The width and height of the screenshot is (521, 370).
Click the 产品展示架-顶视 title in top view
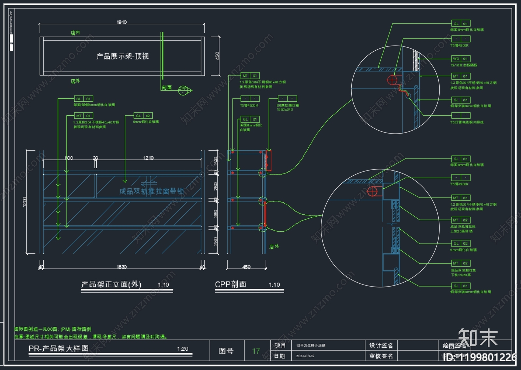tap(122, 56)
